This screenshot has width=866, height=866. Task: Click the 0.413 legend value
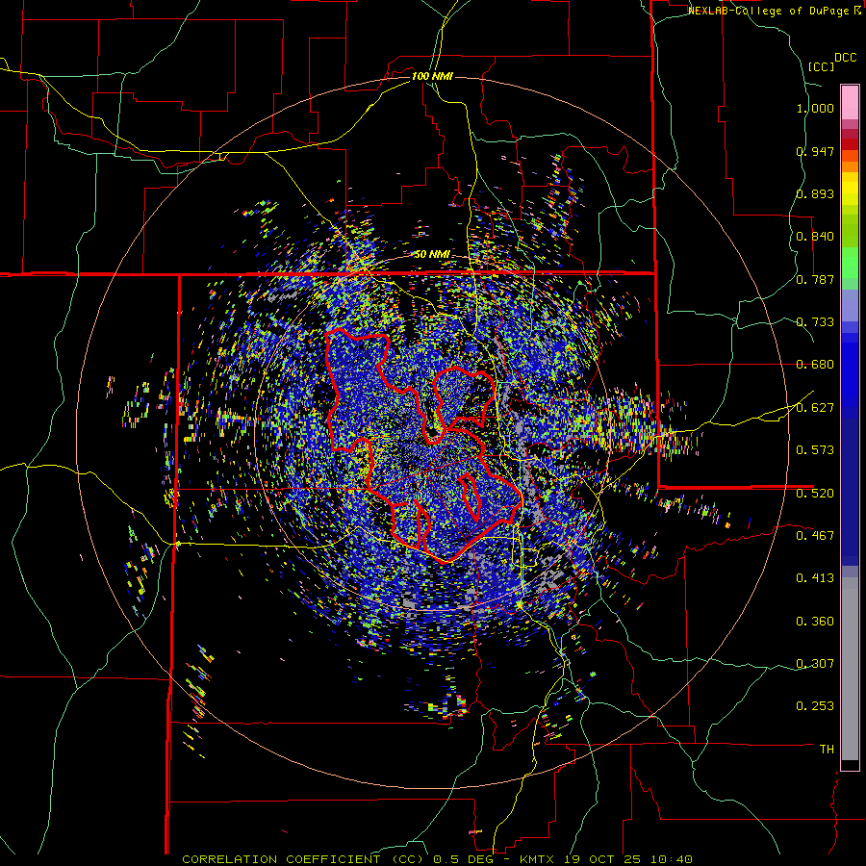point(815,578)
